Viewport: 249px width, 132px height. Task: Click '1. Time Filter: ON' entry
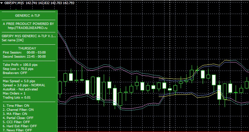[x=16, y=106]
